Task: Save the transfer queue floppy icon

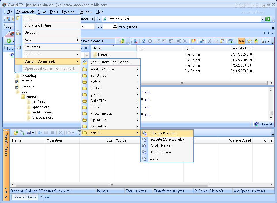Action: 29,133
